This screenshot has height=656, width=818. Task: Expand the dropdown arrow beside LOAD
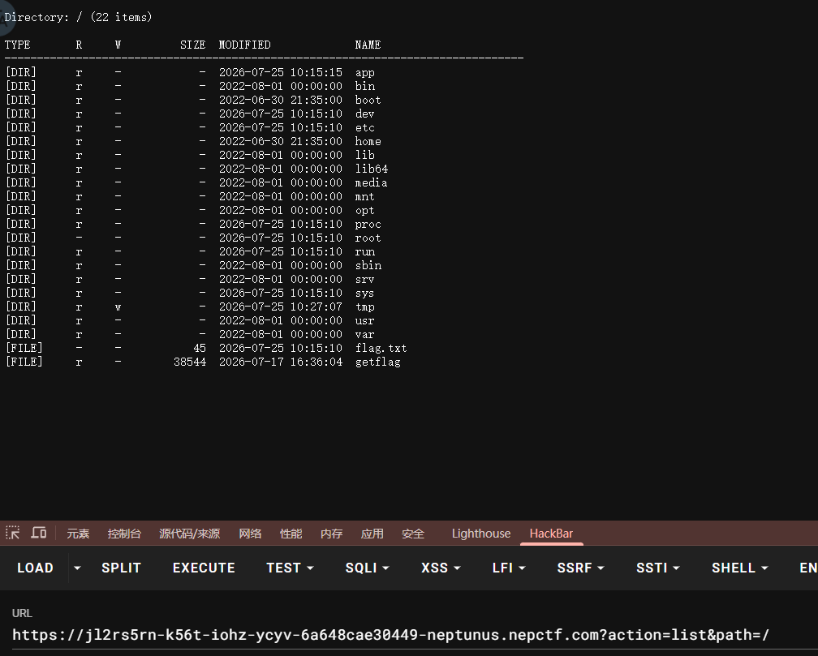[x=77, y=568]
